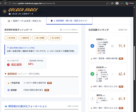Click the blue number 4 boat badge
This screenshot has height=112, width=136.
[x=92, y=46]
